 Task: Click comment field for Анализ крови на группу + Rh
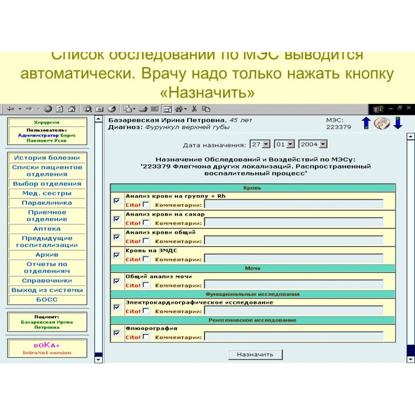[294, 204]
